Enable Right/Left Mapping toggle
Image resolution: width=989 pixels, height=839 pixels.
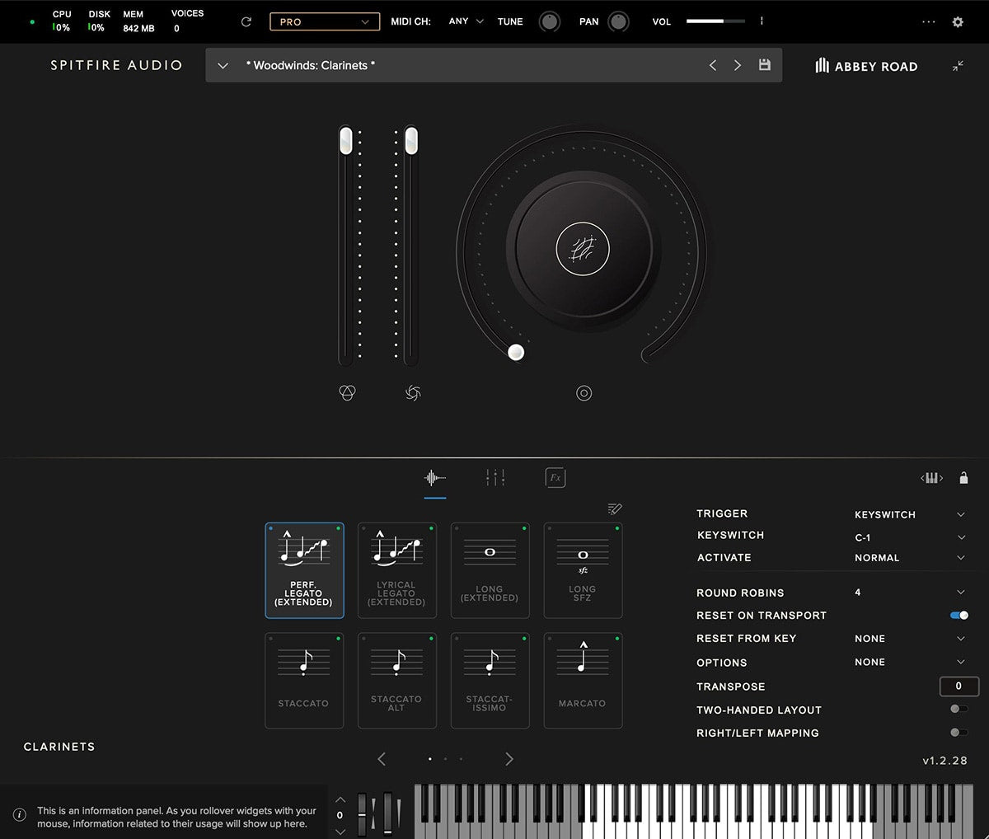(959, 732)
